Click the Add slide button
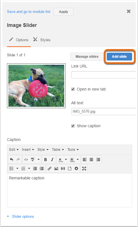 tap(119, 56)
